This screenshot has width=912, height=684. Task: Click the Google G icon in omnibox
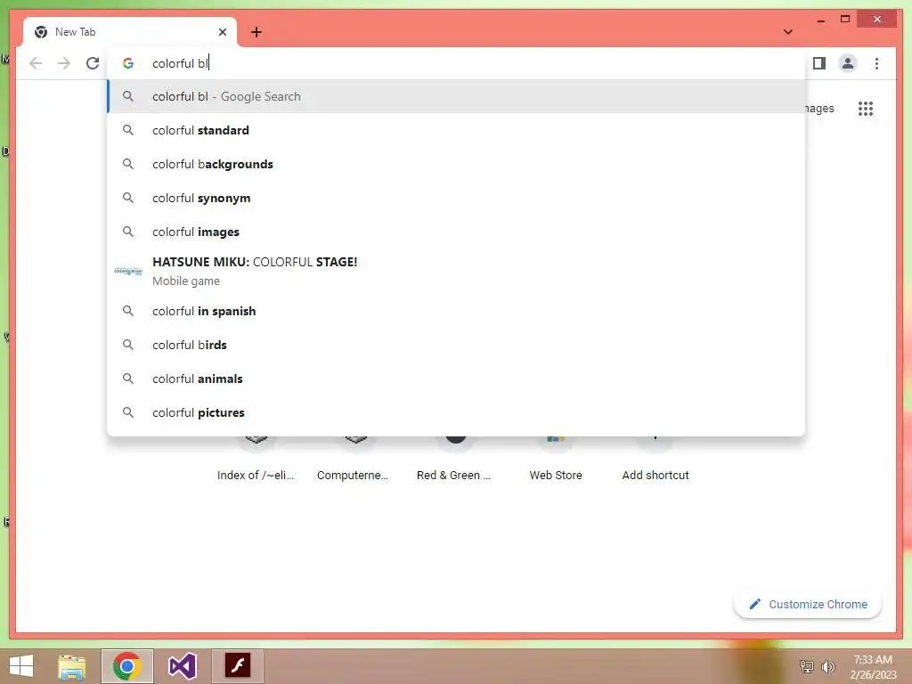tap(128, 63)
